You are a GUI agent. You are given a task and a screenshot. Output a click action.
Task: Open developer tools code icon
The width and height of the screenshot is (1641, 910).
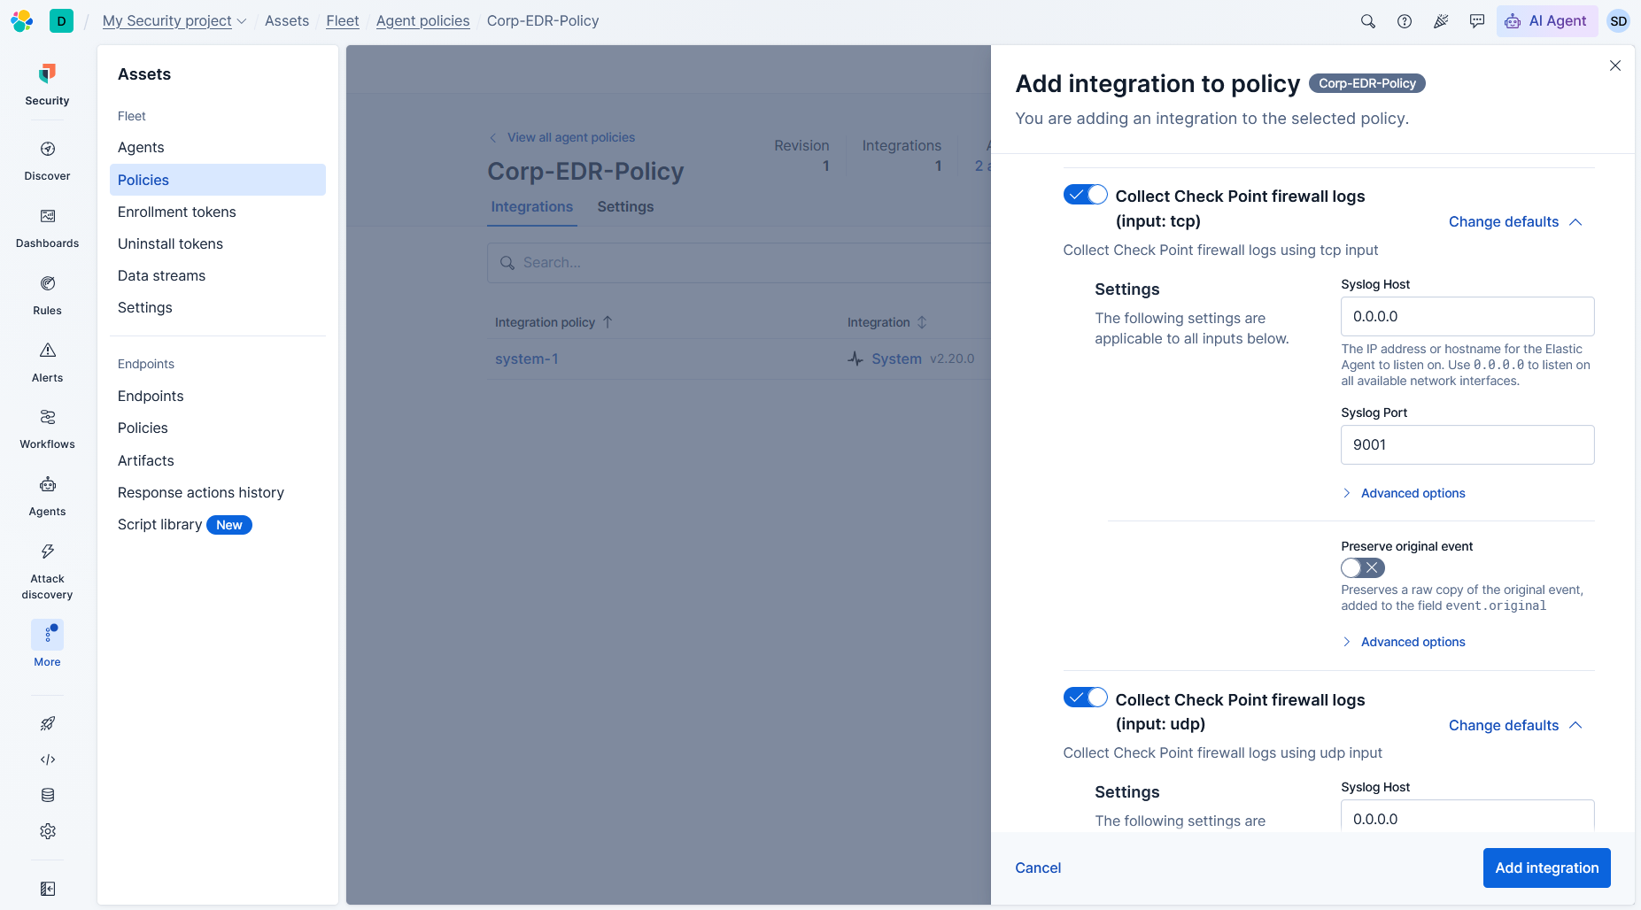[48, 760]
